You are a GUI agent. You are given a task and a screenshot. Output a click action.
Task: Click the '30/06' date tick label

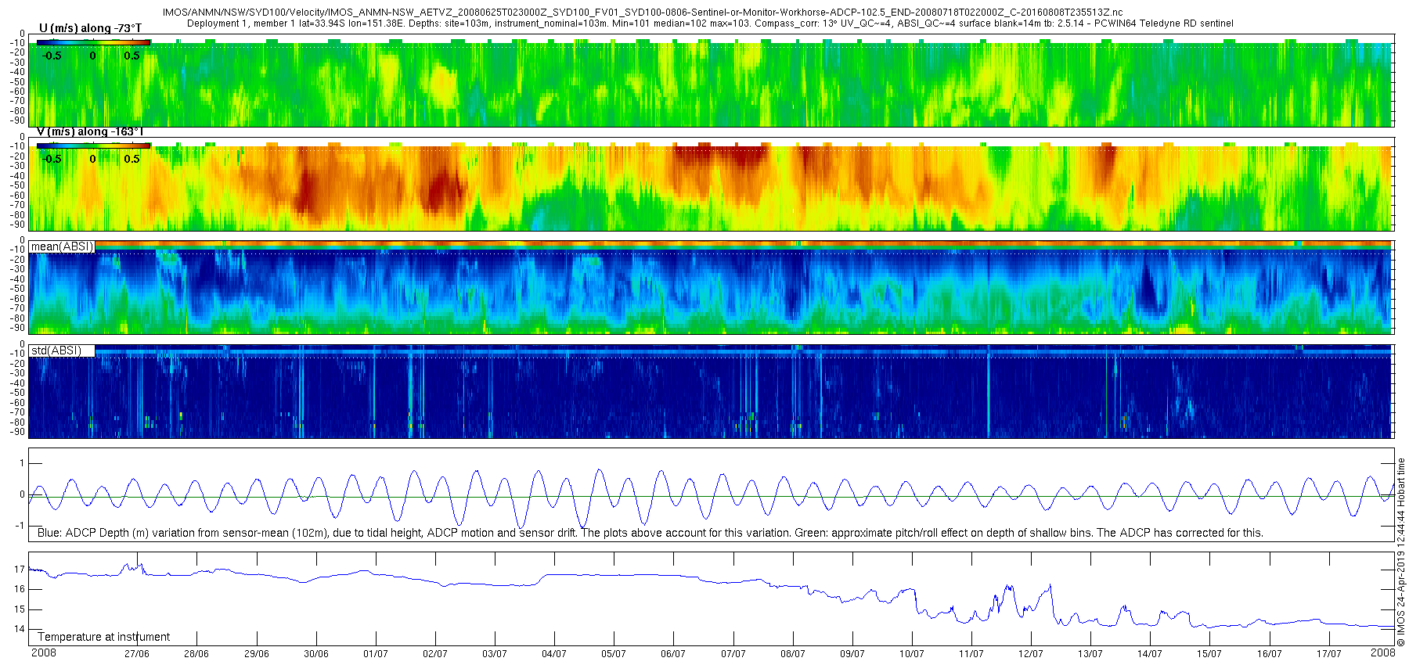pos(315,654)
